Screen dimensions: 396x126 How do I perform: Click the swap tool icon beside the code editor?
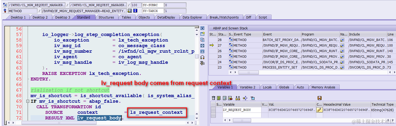(202, 40)
